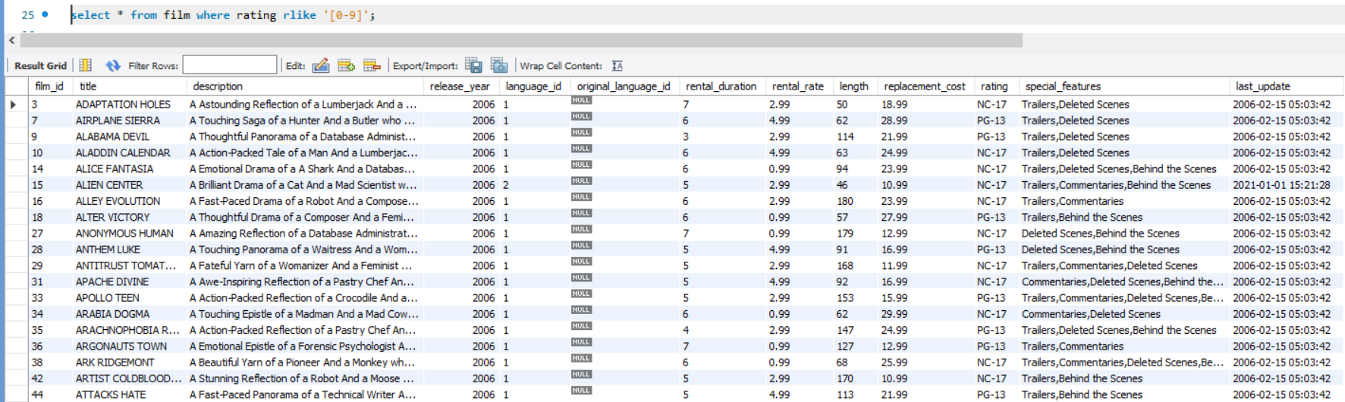Viewport: 1345px width, 402px height.
Task: Click rental_duration 3 for ALABAMA DEVIL
Action: coord(722,137)
